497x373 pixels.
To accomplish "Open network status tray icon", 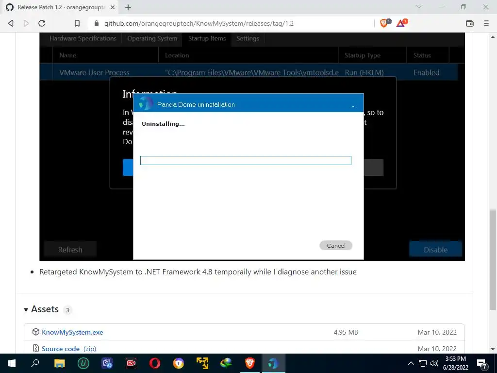I will click(423, 363).
